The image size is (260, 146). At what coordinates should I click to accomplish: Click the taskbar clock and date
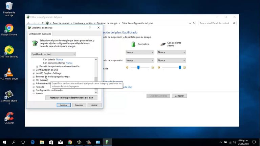coord(243,142)
